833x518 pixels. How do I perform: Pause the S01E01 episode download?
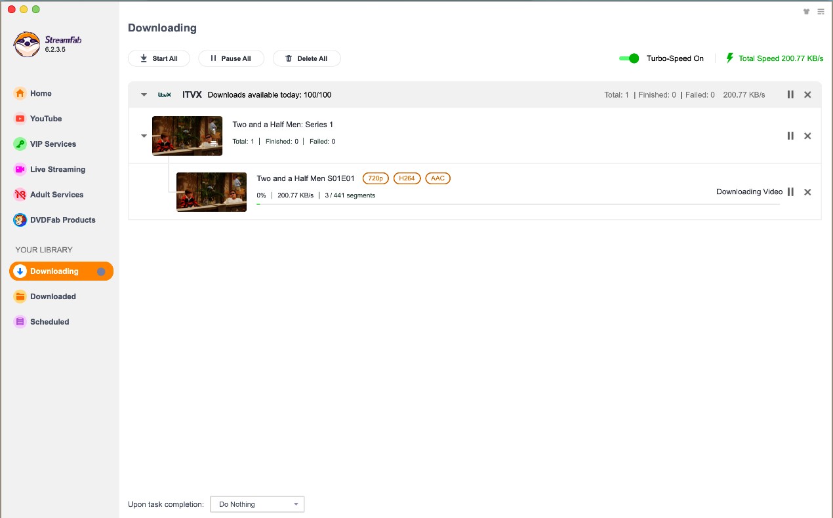[x=790, y=192]
